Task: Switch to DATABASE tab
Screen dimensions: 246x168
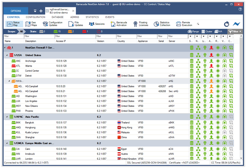Action: point(58,17)
